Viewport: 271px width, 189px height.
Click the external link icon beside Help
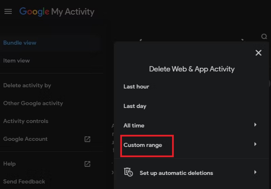coord(87,164)
